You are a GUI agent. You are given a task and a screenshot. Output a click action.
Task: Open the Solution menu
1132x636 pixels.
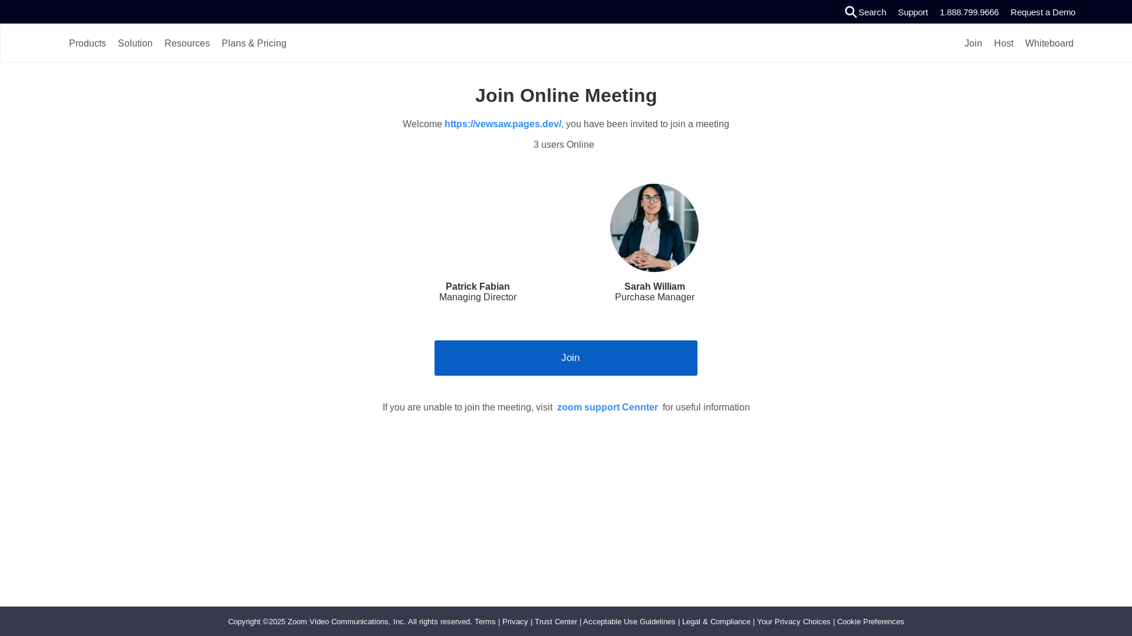135,44
